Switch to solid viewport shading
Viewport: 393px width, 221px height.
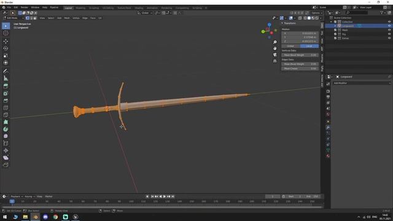309,18
